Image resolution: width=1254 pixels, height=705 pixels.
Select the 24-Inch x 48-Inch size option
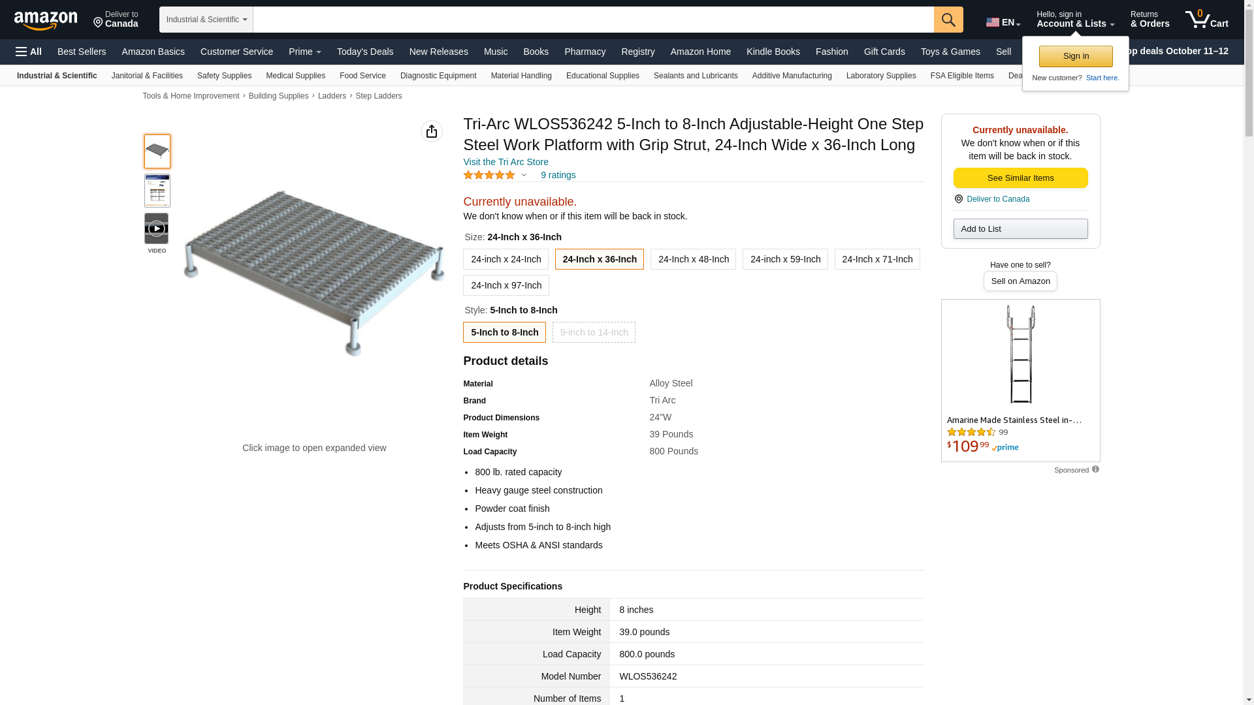click(x=693, y=259)
